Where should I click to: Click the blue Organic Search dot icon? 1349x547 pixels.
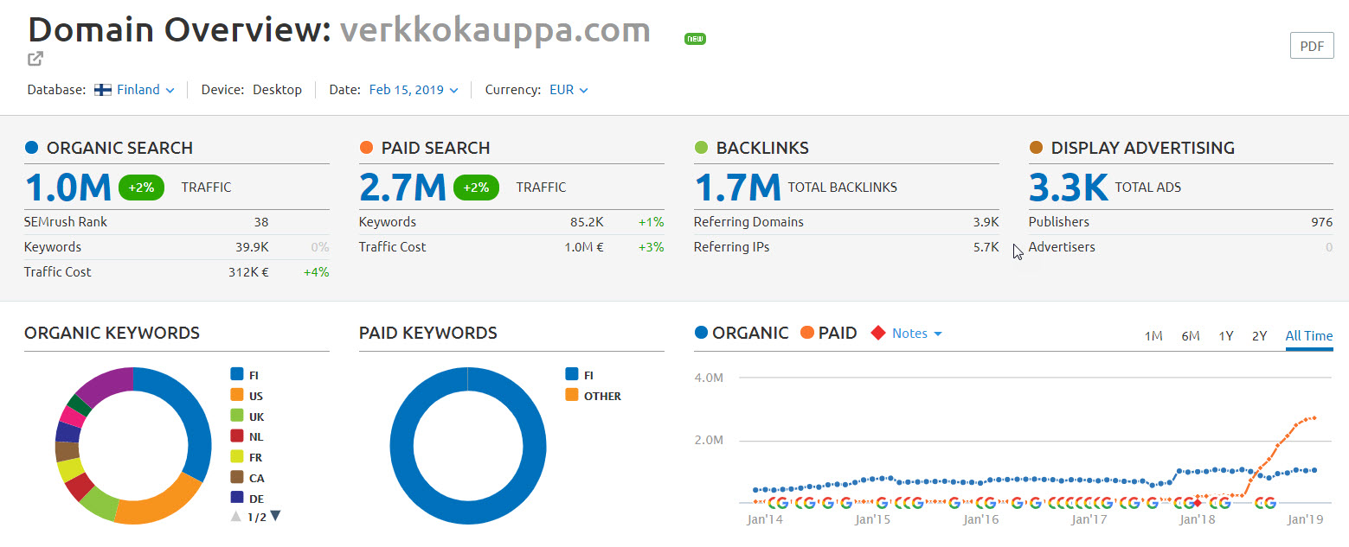32,148
